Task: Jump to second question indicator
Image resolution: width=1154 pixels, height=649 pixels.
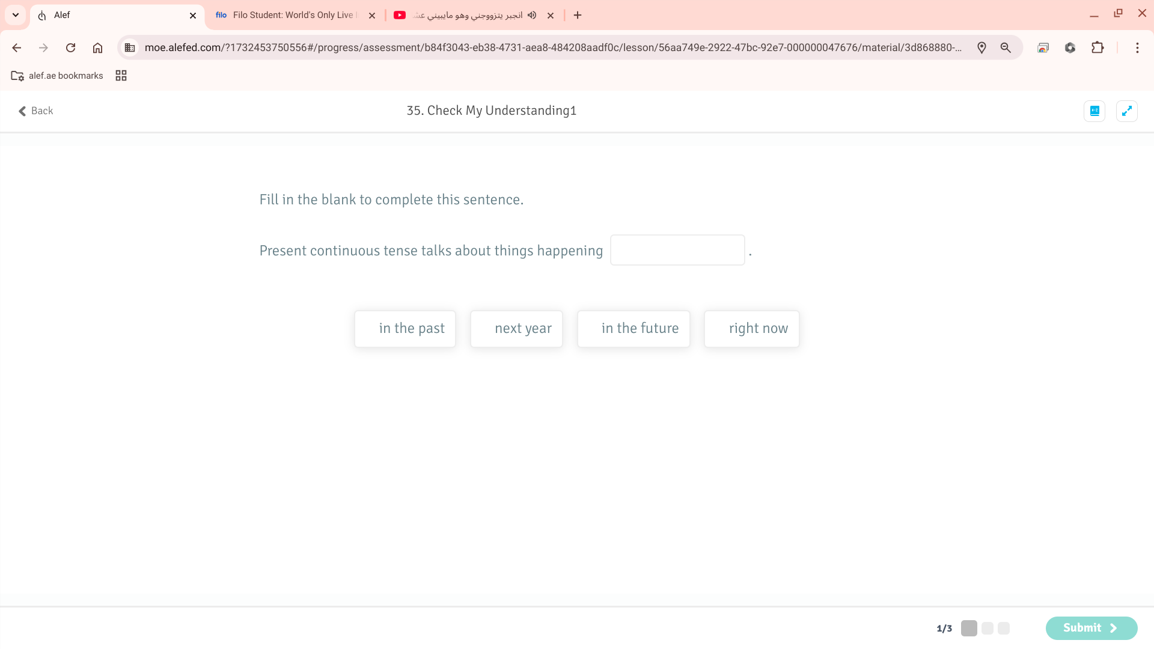Action: pos(988,628)
